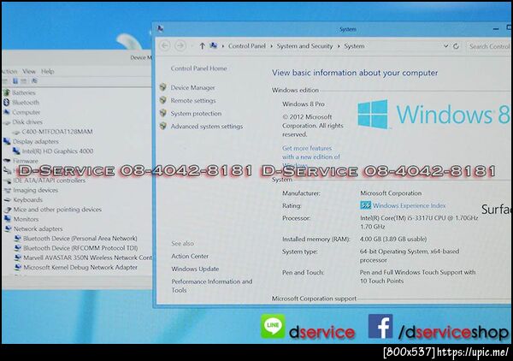
Task: Click the Batteries icon in device tree
Action: pos(7,92)
